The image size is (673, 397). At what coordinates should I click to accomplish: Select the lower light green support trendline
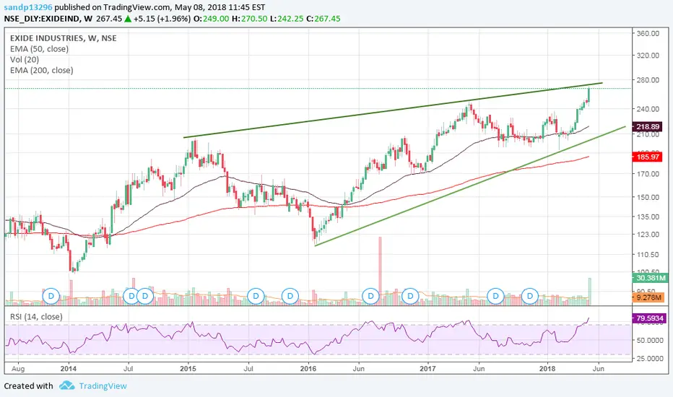pos(470,186)
